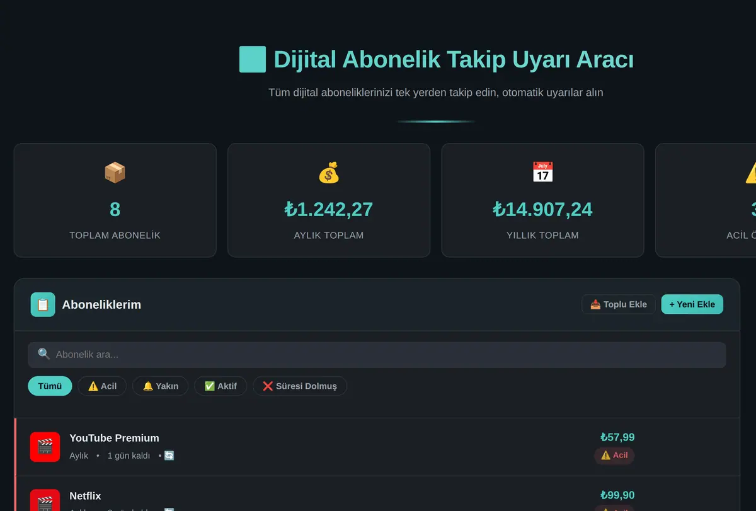The image size is (756, 511).
Task: Open the Toplu Ekle bulk add button
Action: click(x=619, y=304)
